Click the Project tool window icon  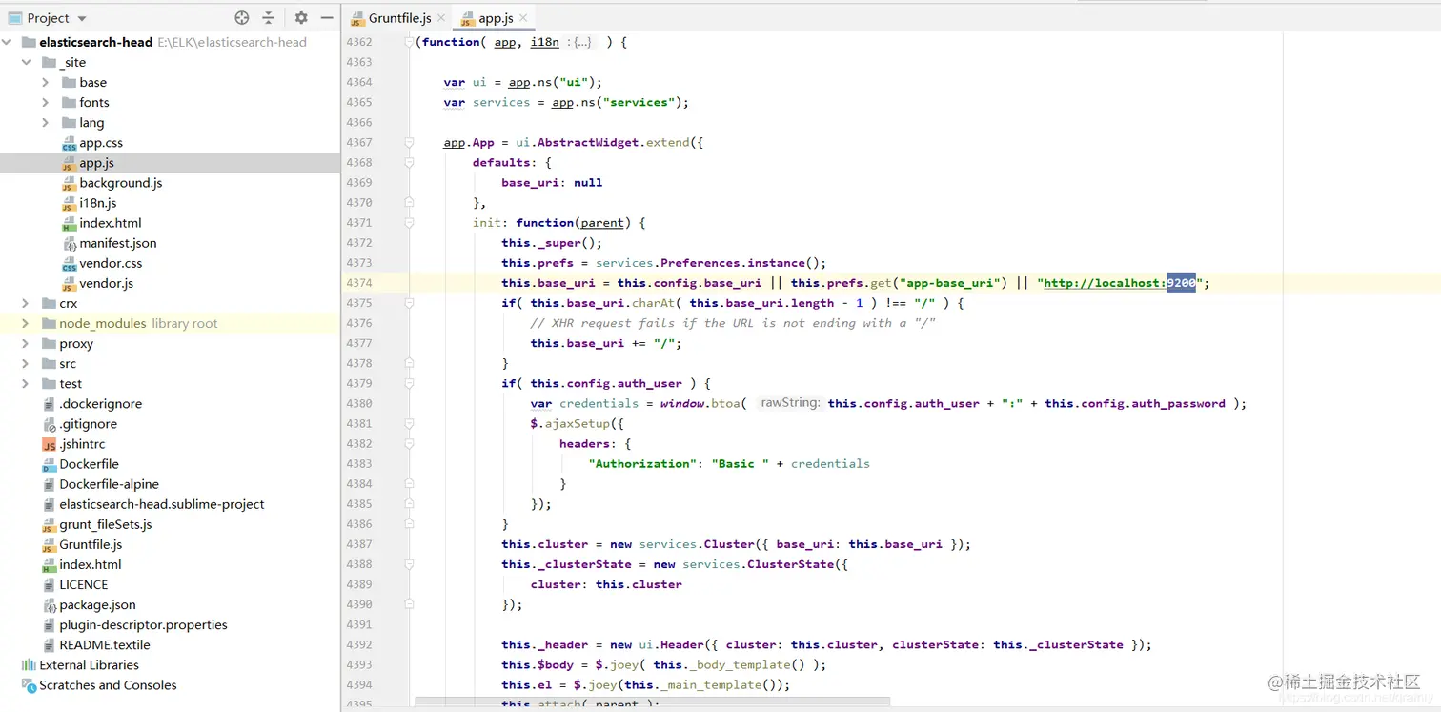[14, 18]
